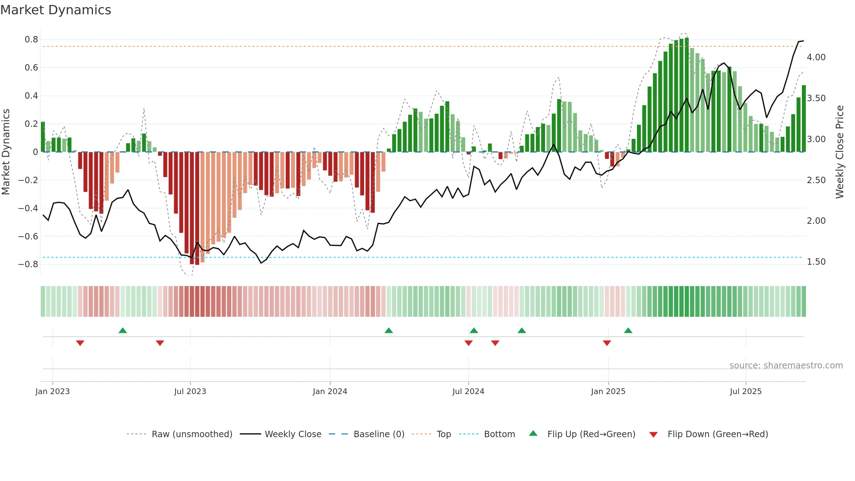
Task: Click the Jul 2025 x-axis label
Action: 746,391
